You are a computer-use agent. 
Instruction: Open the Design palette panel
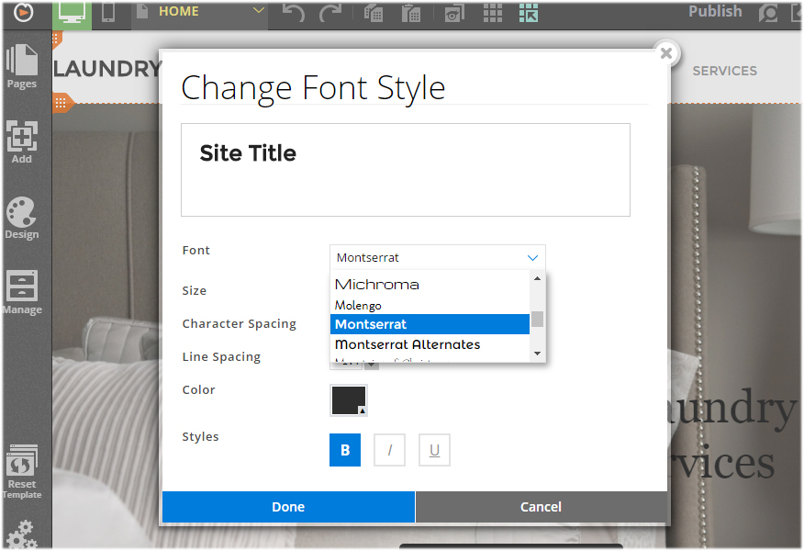pyautogui.click(x=22, y=218)
